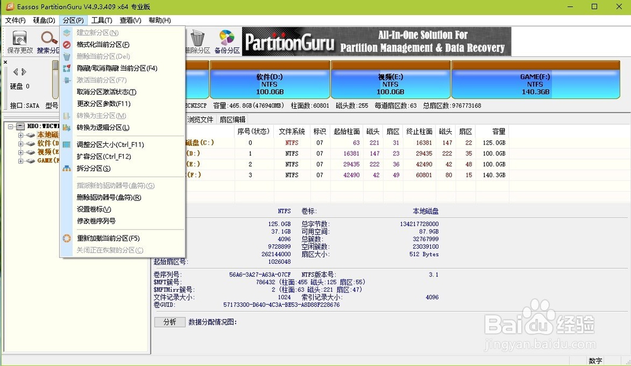631x366 pixels.
Task: Click the 起始柱面 column header
Action: 346,131
